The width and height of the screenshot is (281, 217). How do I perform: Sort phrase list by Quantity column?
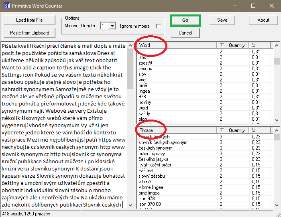[x=233, y=130]
